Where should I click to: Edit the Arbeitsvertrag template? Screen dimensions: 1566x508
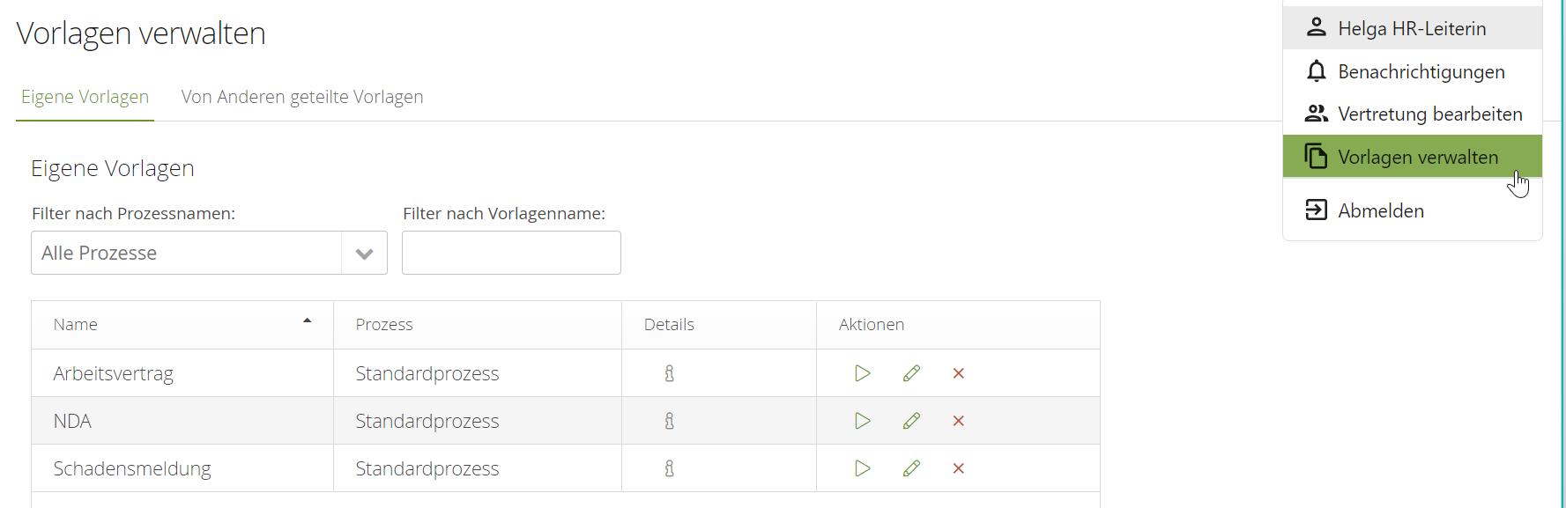911,373
